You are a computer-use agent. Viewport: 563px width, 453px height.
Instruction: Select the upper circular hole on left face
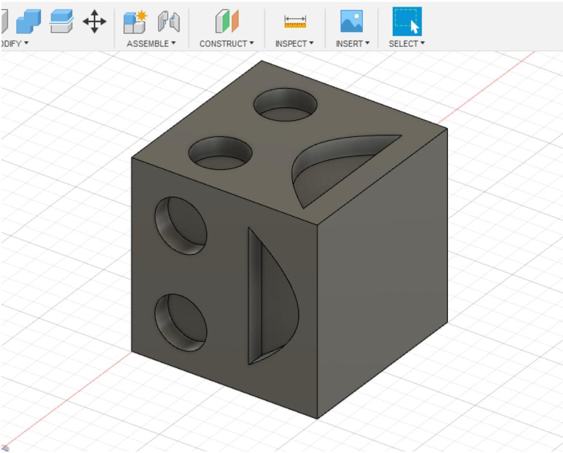click(x=180, y=226)
